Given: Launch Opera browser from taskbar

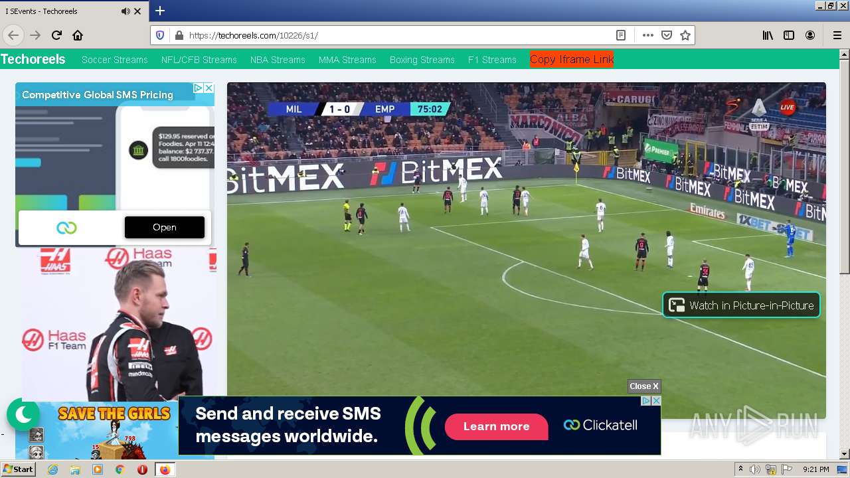Looking at the screenshot, I should tap(142, 469).
